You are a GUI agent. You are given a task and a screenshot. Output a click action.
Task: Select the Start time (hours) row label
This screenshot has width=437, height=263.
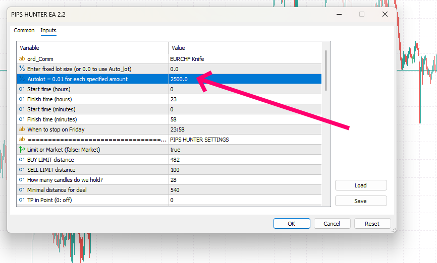click(x=49, y=89)
